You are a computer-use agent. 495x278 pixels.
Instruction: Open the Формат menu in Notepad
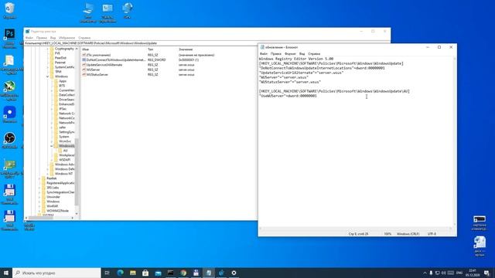pyautogui.click(x=290, y=54)
